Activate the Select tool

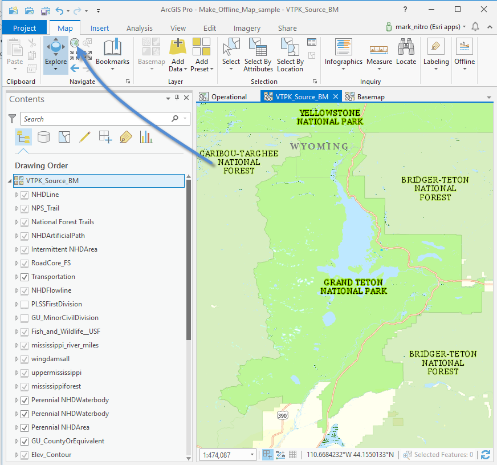[231, 55]
